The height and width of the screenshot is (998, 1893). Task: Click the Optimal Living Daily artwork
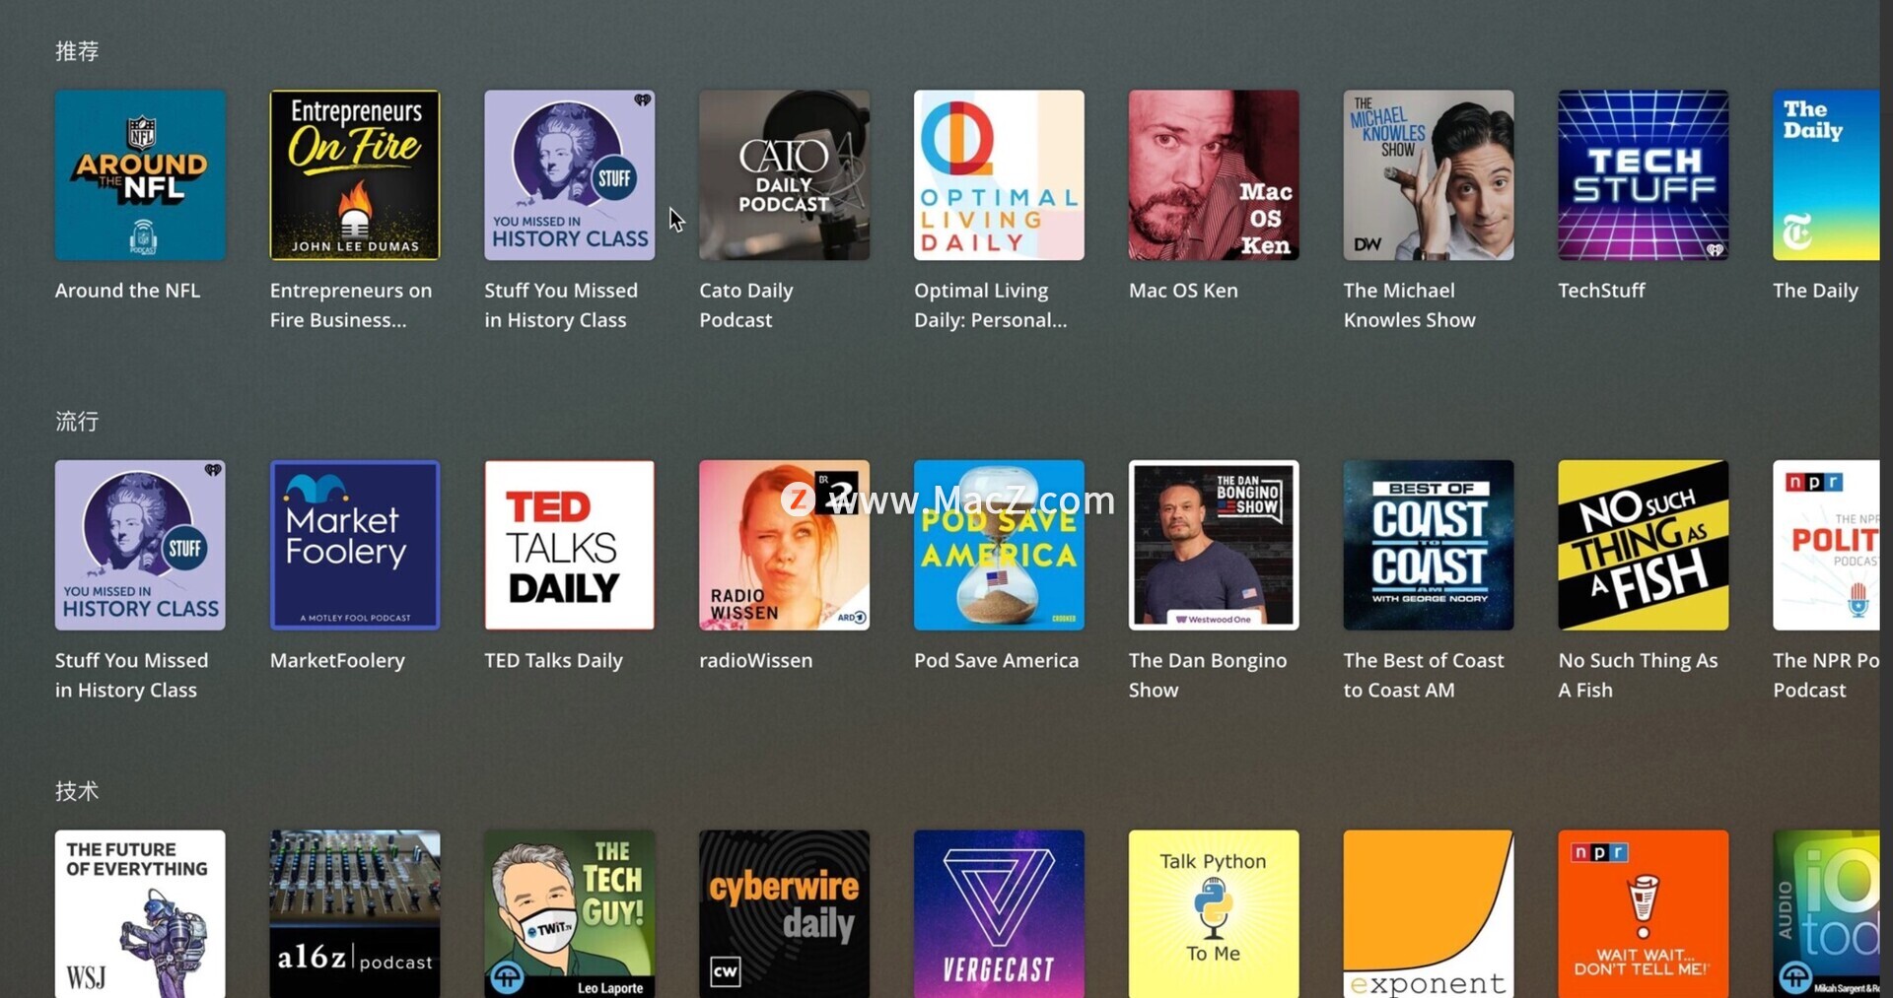point(999,175)
